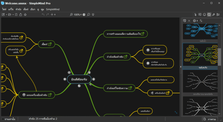This screenshot has height=122, width=223.
Task: Follow link on กำลังเพิ่มหัวข้อ topic
Action: 125,57
